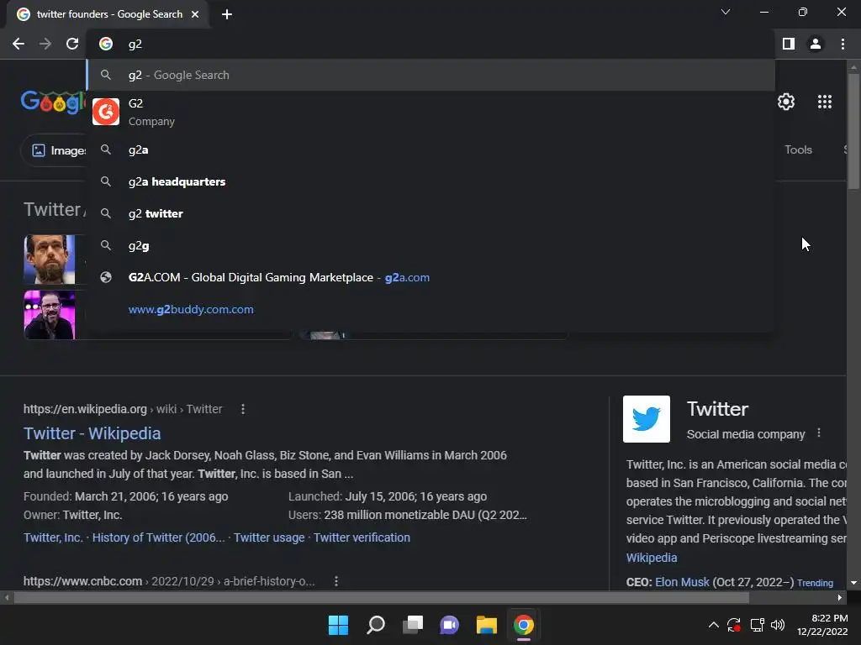This screenshot has height=645, width=861.
Task: Click the https://en.wikipedia.org breadcrumb text
Action: (x=85, y=409)
